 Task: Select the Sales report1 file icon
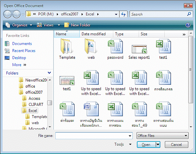(139, 49)
